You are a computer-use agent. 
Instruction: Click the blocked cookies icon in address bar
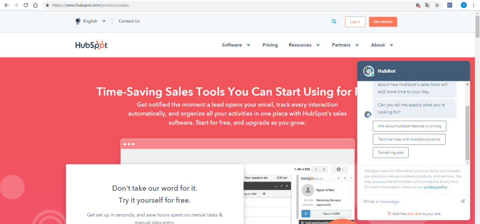tap(418, 5)
